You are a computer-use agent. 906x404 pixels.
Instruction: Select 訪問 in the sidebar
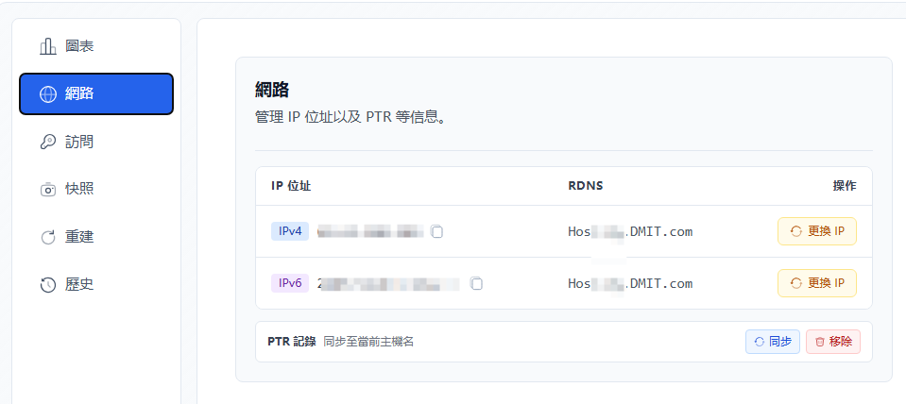coord(79,143)
